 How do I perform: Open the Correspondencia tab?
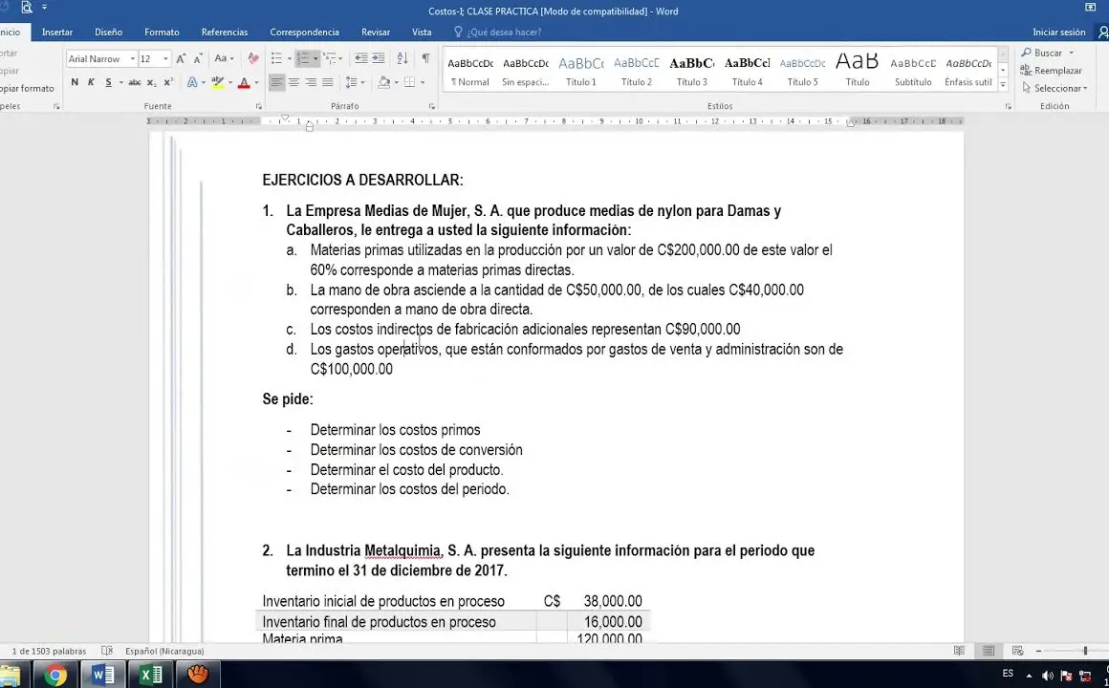(x=304, y=32)
